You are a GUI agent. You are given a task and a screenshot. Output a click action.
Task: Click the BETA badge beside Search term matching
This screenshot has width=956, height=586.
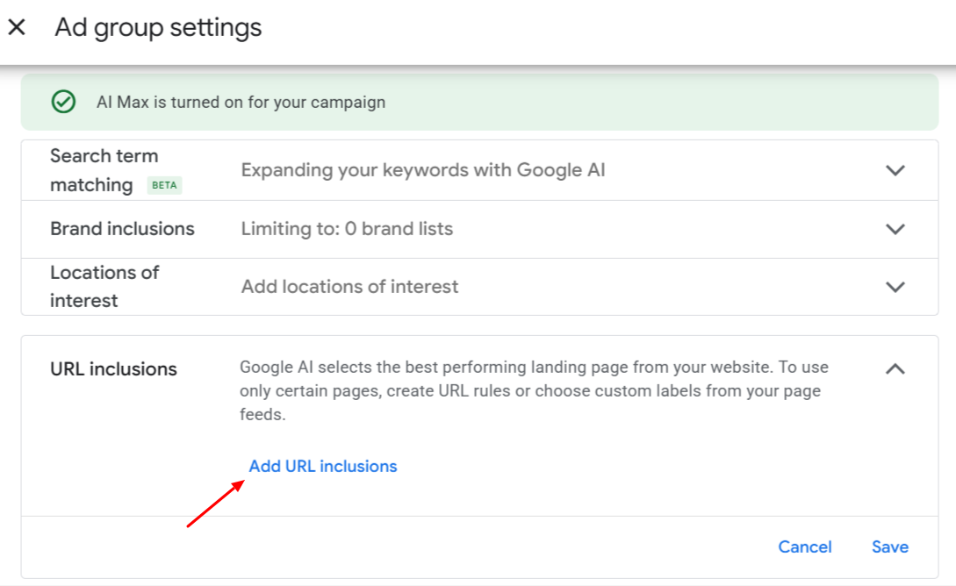click(164, 186)
